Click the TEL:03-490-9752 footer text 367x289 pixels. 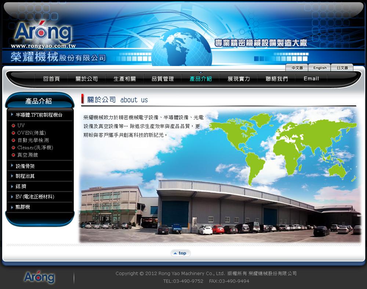point(183,281)
